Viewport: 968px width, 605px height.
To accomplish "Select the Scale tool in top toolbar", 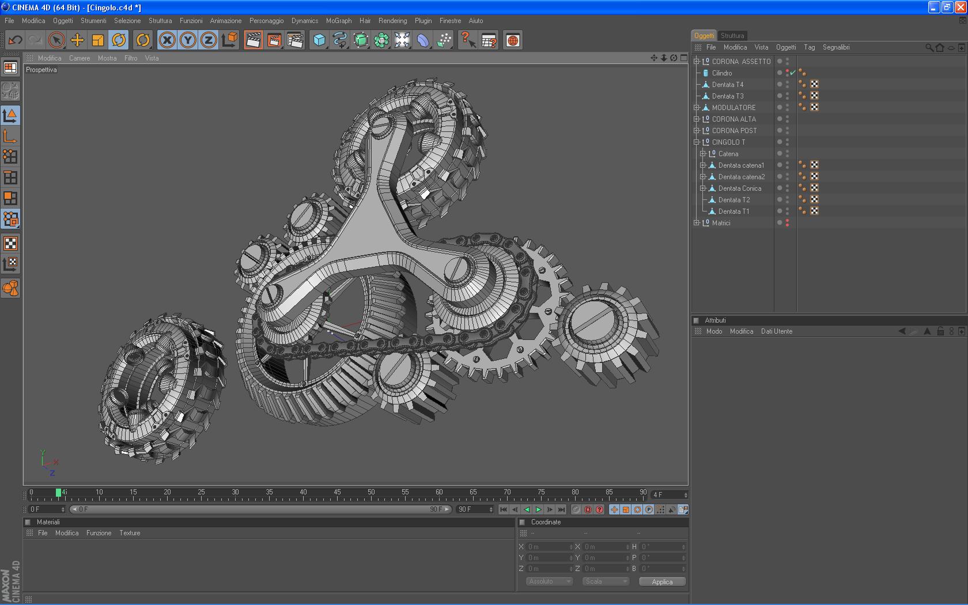I will [98, 40].
